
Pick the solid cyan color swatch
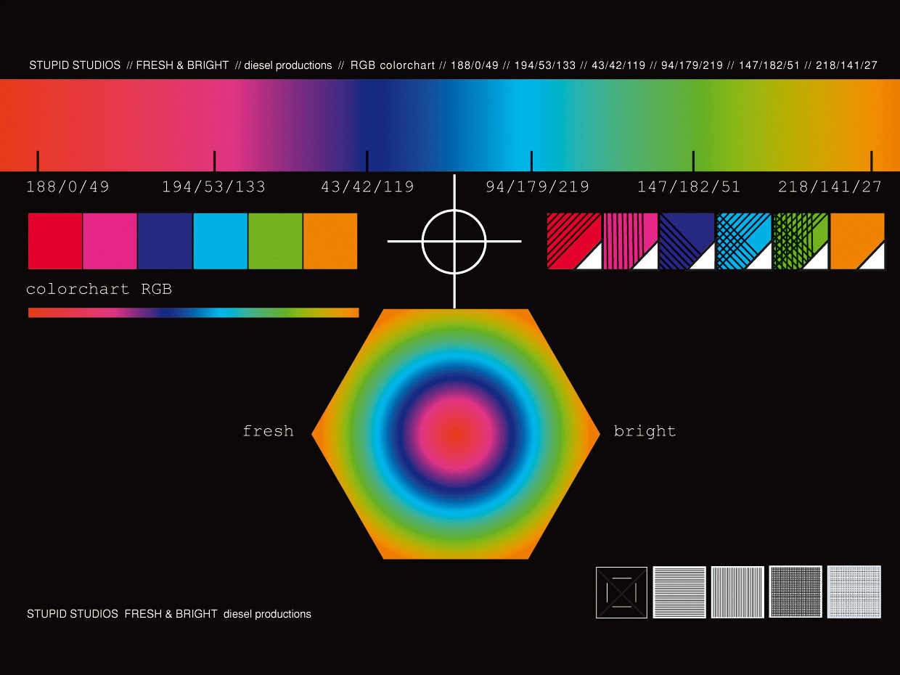point(221,241)
